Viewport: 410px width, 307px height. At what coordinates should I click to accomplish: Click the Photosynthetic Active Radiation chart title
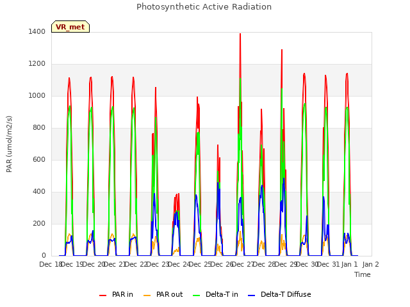(204, 7)
